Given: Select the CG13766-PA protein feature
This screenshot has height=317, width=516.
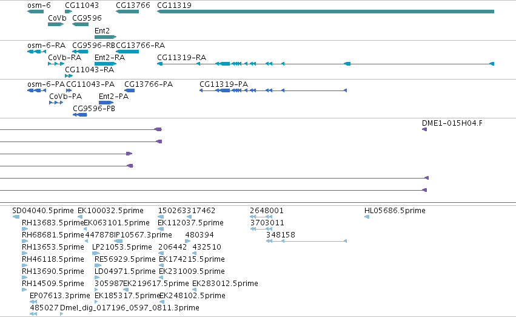Looking at the screenshot, I should 129,90.
